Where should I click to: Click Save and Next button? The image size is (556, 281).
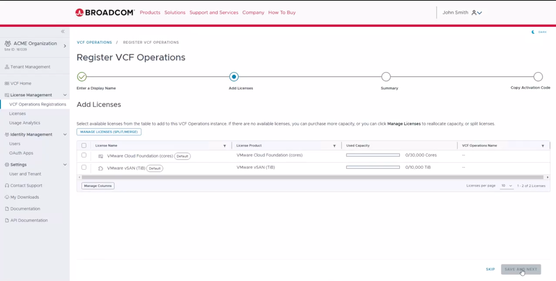click(521, 269)
